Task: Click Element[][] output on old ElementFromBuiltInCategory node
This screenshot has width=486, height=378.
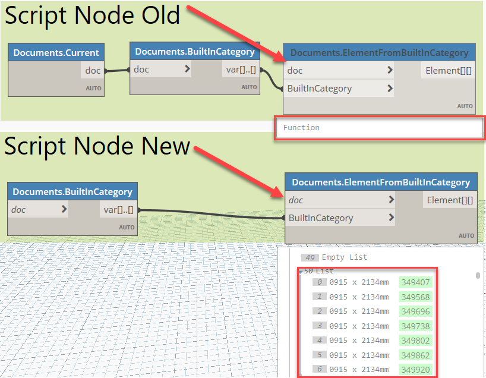Action: tap(449, 71)
